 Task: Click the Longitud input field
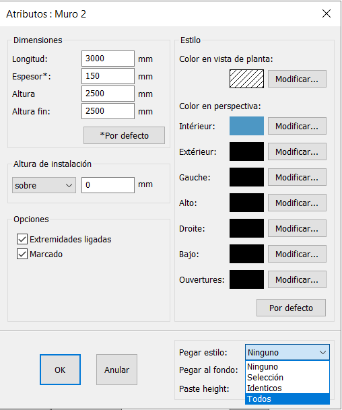pos(108,59)
